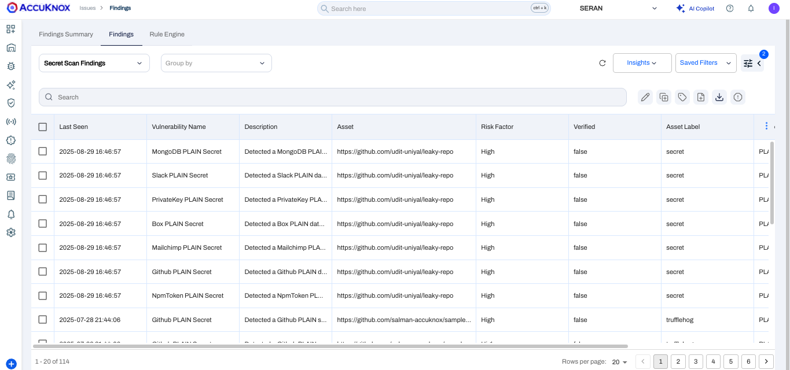
Task: Open the Group by dropdown
Action: coord(216,63)
